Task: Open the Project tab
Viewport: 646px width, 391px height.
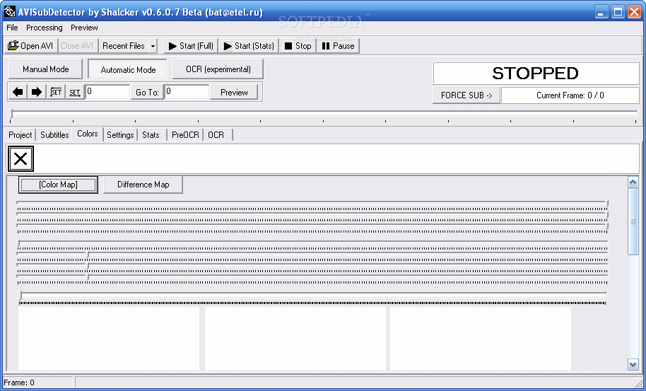Action: (x=20, y=135)
